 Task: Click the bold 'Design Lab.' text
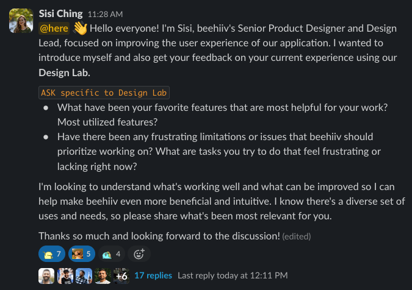64,72
